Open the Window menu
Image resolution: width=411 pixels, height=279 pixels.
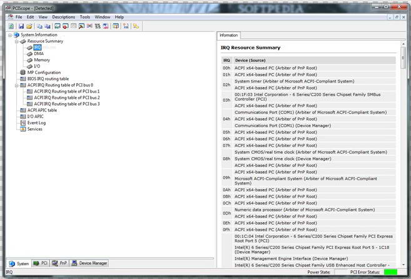pyautogui.click(x=102, y=17)
